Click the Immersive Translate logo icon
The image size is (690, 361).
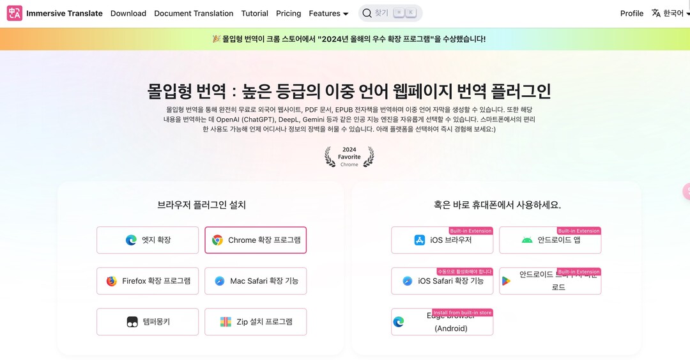click(14, 13)
